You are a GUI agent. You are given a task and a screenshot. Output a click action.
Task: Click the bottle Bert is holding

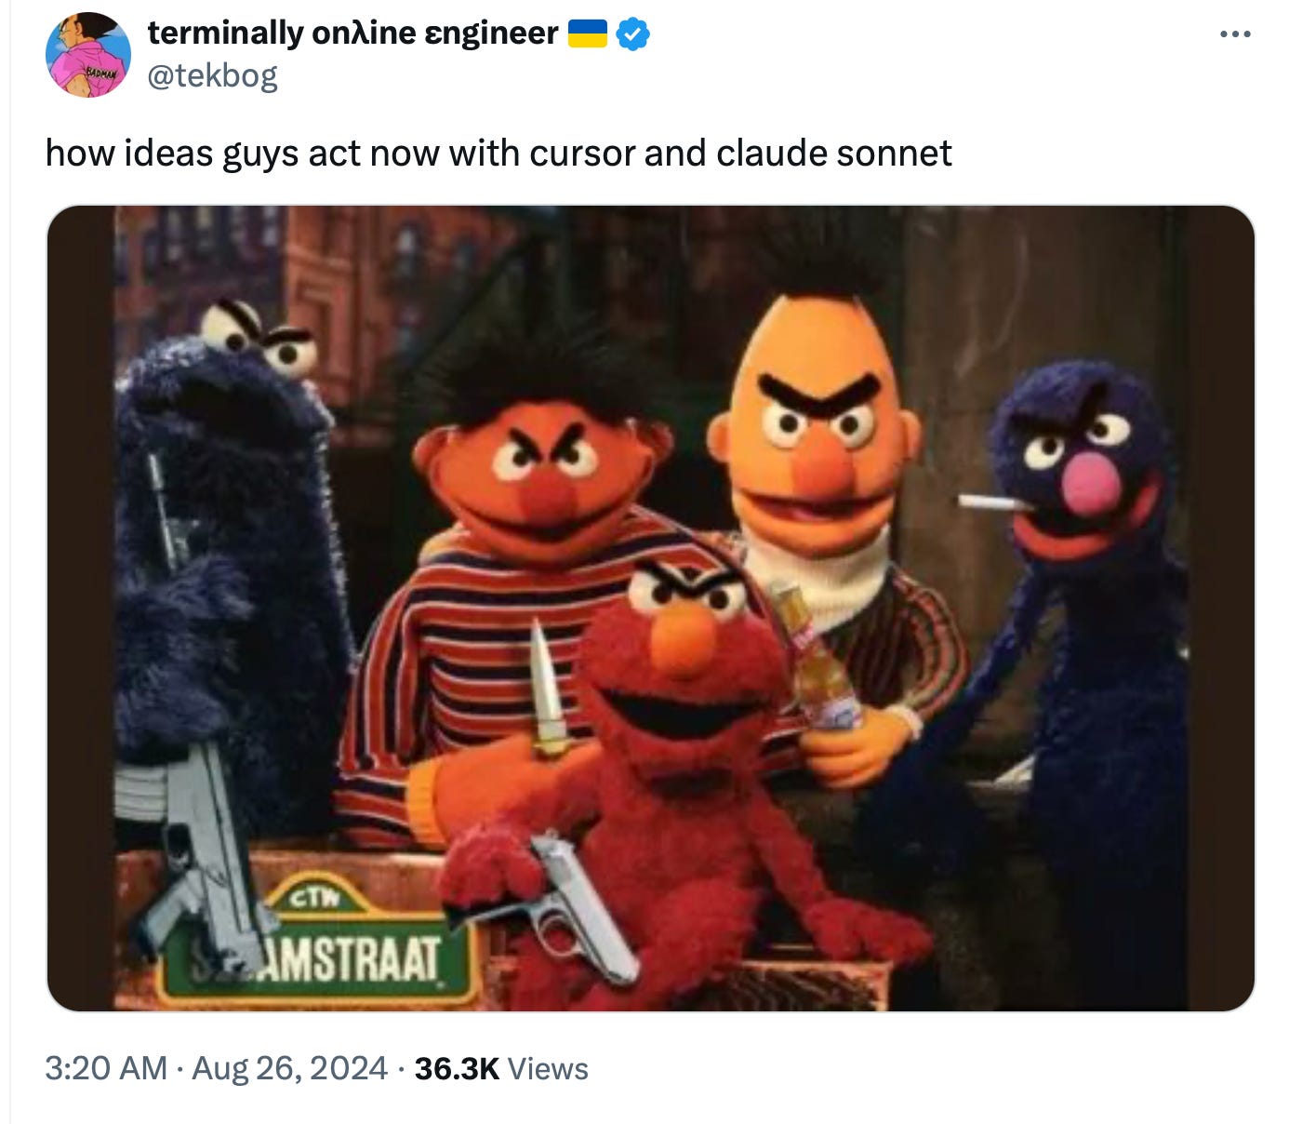point(815,657)
